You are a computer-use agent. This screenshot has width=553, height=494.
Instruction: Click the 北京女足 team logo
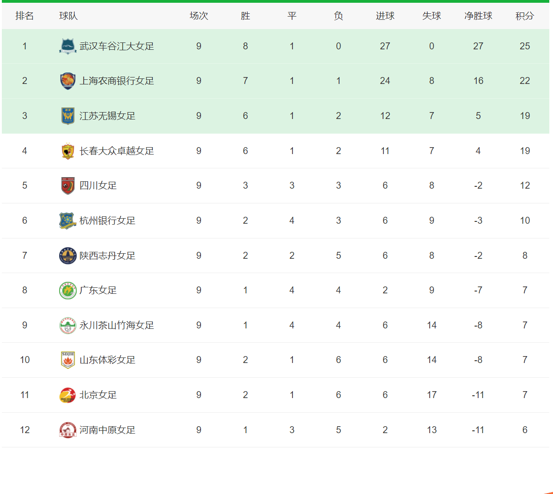coord(68,395)
